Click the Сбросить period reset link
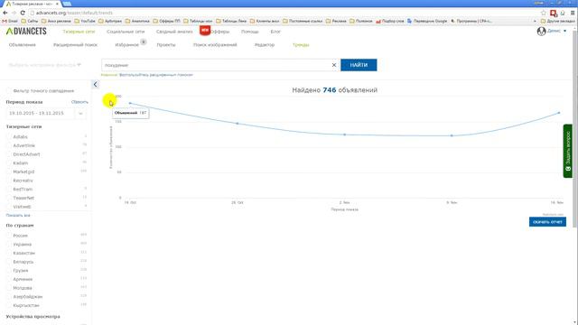Viewport: 578px width, 325px height. coord(79,102)
